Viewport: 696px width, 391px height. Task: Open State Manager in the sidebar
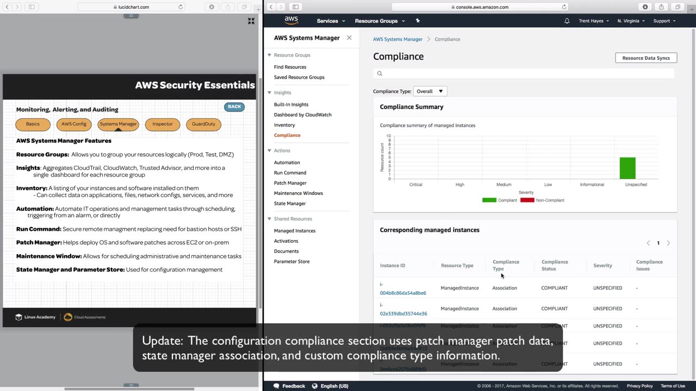(x=290, y=204)
